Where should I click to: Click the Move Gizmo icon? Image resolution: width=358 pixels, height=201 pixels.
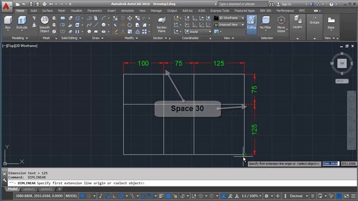click(x=281, y=24)
